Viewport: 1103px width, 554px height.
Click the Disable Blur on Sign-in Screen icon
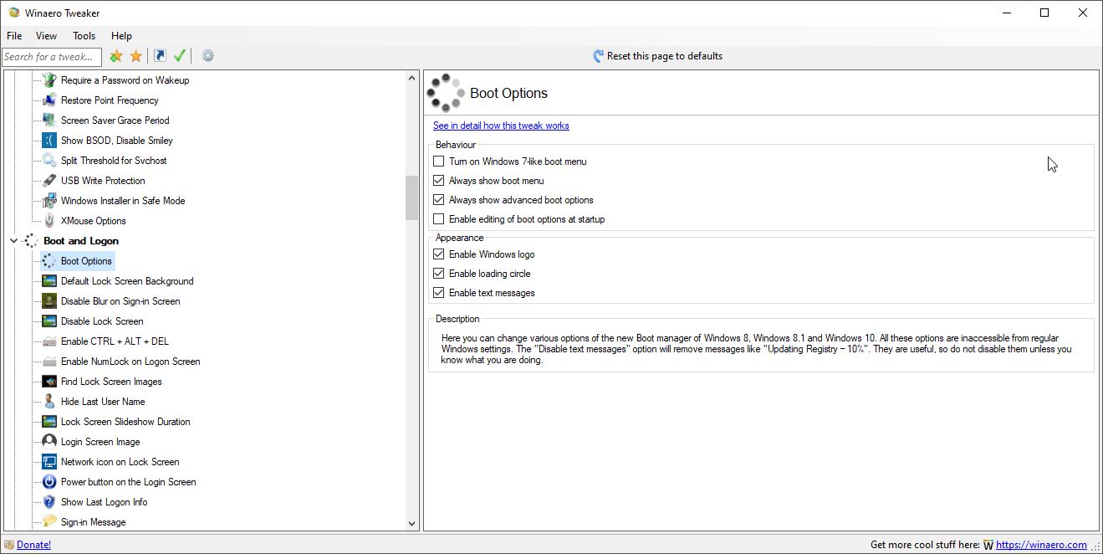(49, 301)
